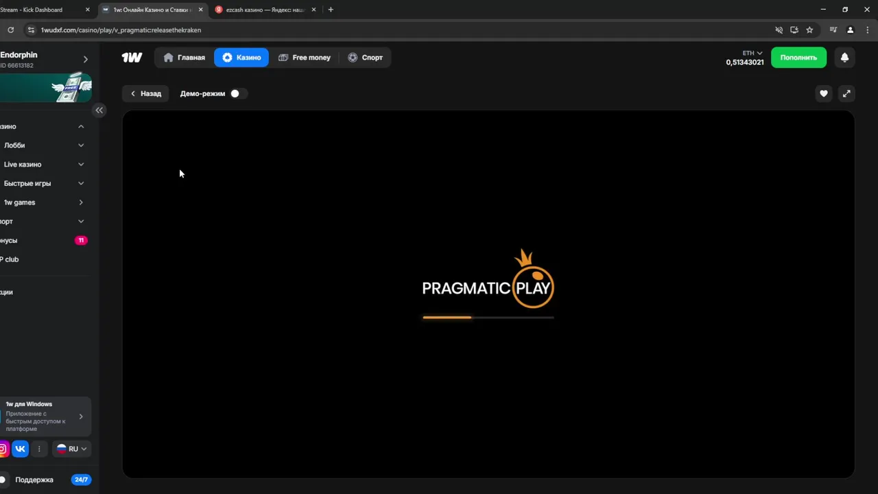Click the install app icon in address bar
Viewport: 878px width, 494px height.
point(794,30)
